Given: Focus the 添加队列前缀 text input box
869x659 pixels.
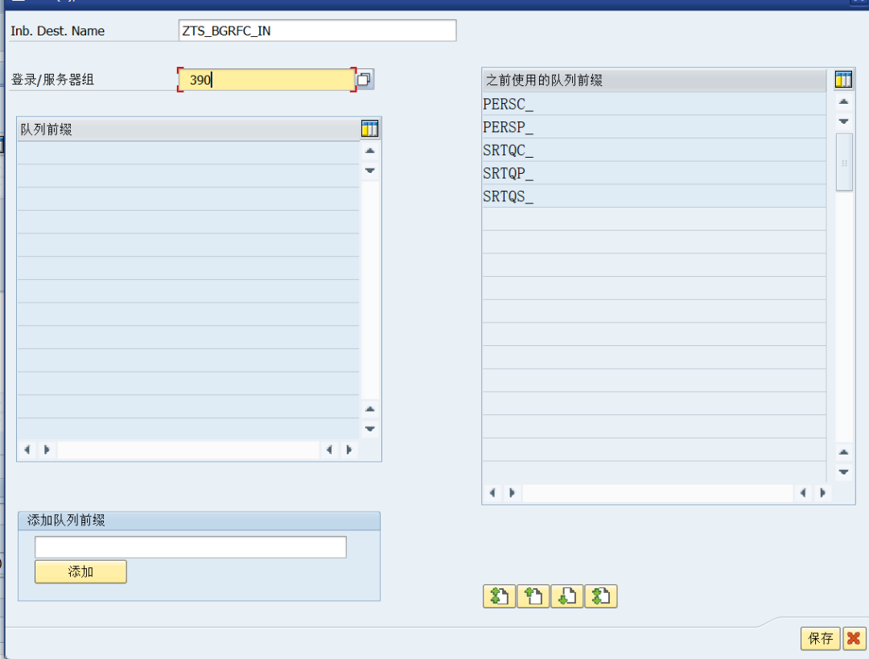Looking at the screenshot, I should 191,547.
